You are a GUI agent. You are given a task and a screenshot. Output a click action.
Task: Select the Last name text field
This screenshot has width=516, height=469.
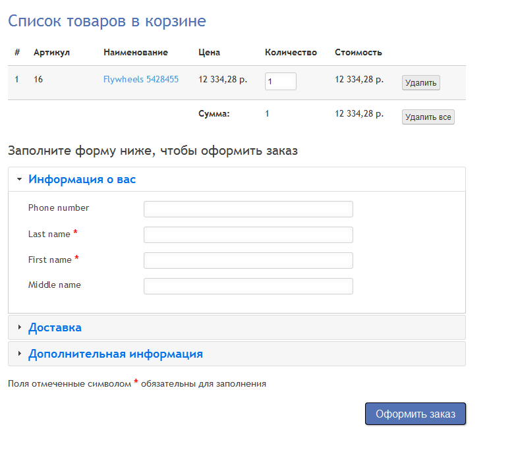click(248, 234)
